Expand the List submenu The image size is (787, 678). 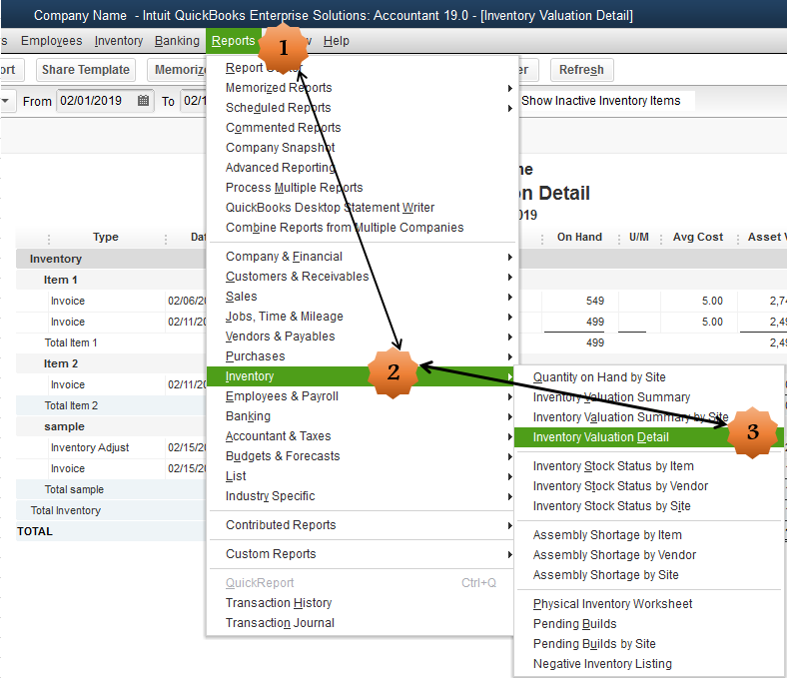click(362, 476)
